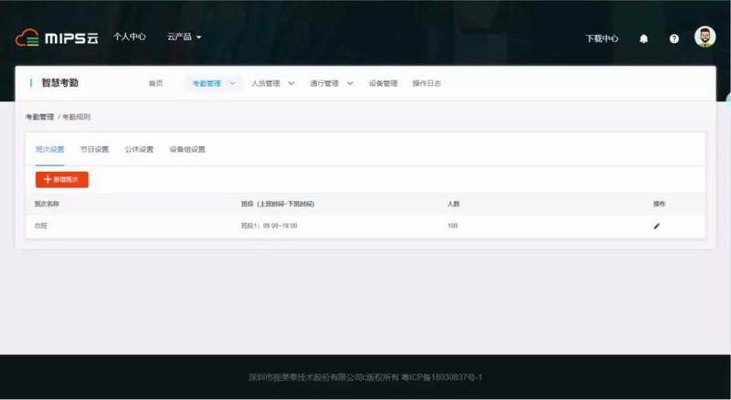Open 操作日志 menu item

click(427, 83)
